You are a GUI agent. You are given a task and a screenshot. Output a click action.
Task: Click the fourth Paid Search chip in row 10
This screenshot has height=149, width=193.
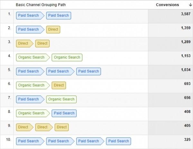pyautogui.click(x=118, y=141)
